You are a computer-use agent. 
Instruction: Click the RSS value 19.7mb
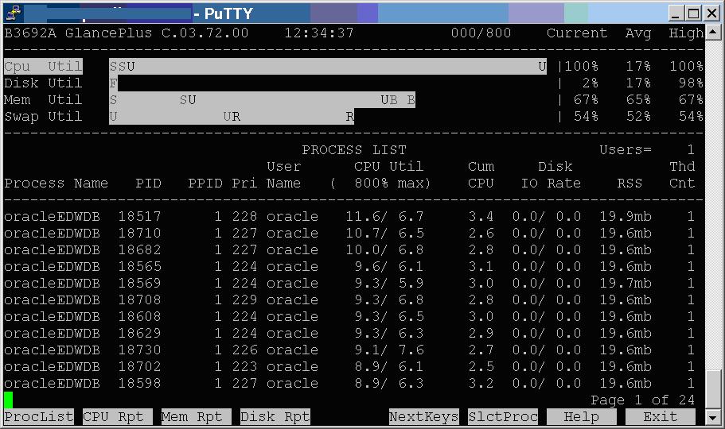[x=626, y=283]
